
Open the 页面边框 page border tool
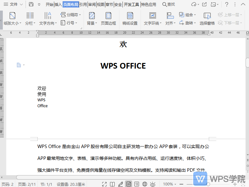tap(108, 19)
